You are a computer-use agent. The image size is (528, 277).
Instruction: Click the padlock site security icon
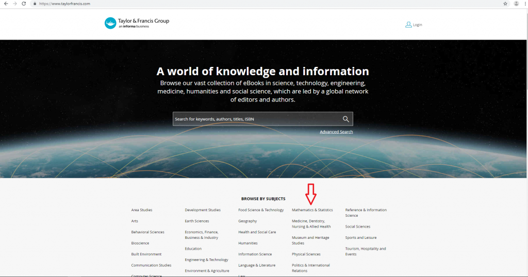tap(35, 4)
